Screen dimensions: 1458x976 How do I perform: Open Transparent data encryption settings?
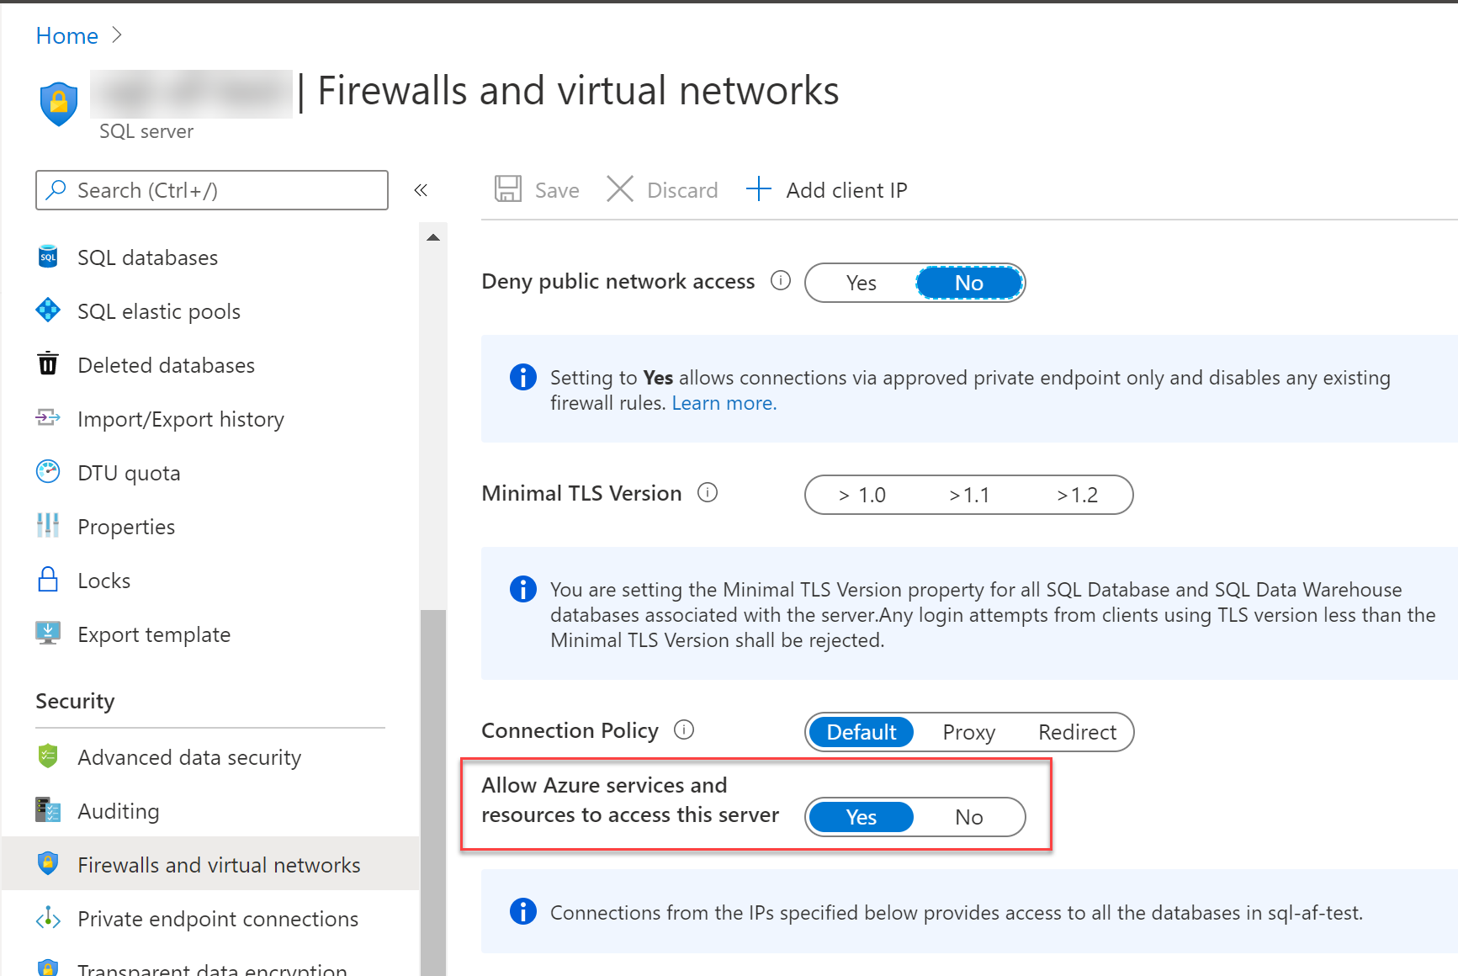(x=212, y=968)
